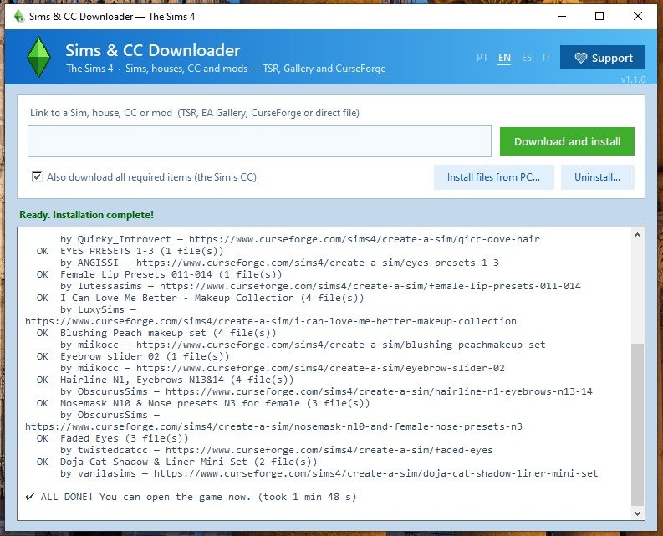Screen dimensions: 663x536
Task: Click 'Ready. Installation complete!' status text
Action: (x=87, y=215)
